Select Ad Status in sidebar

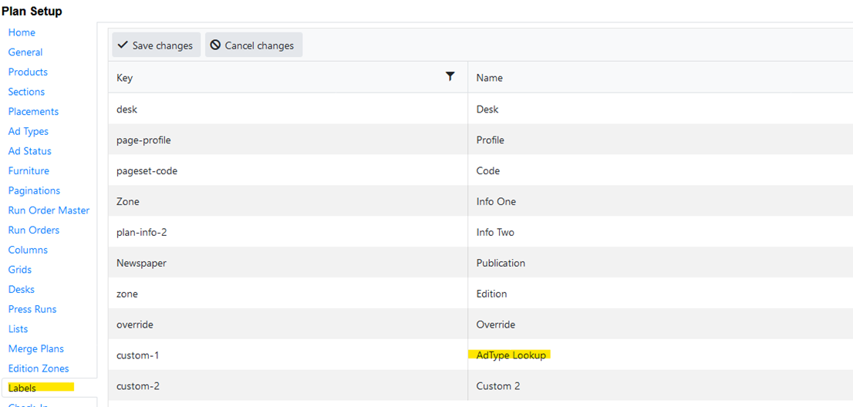(x=30, y=151)
